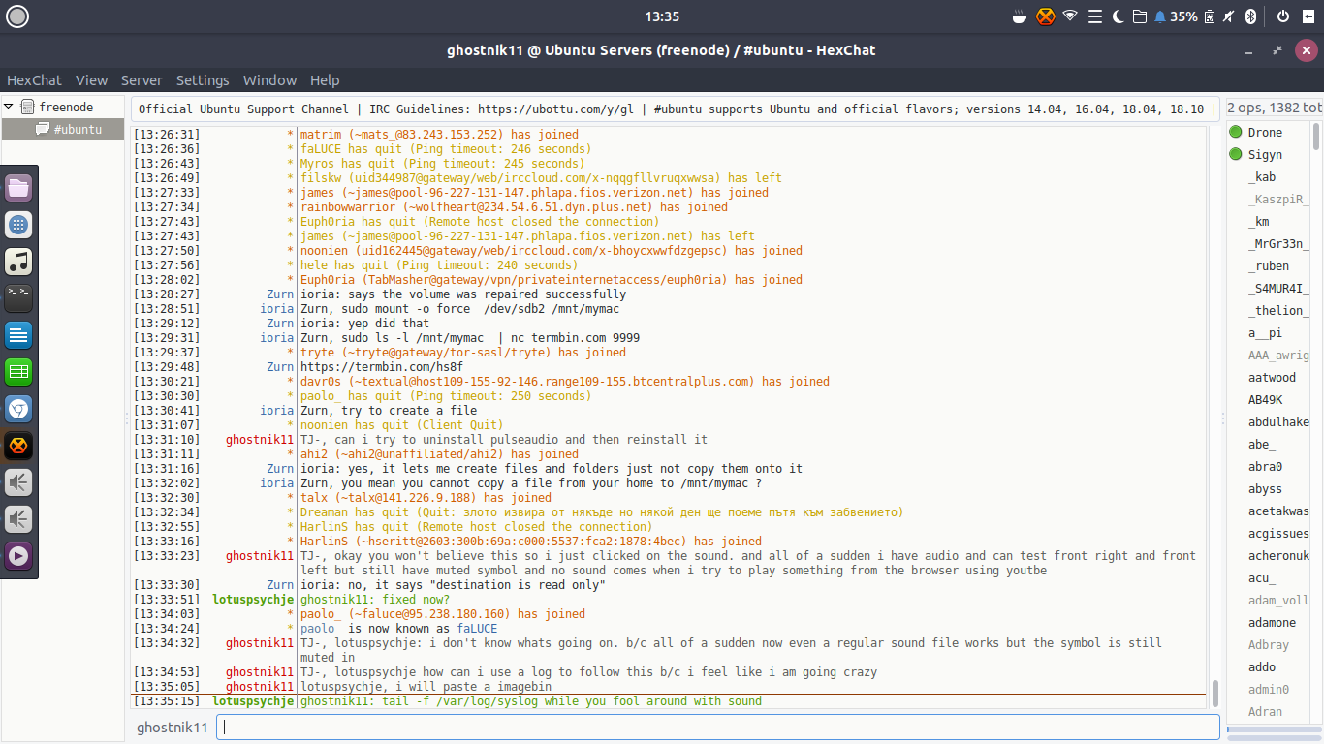Click the Zurn nick at 13:28:27
The width and height of the screenshot is (1324, 744).
(280, 294)
